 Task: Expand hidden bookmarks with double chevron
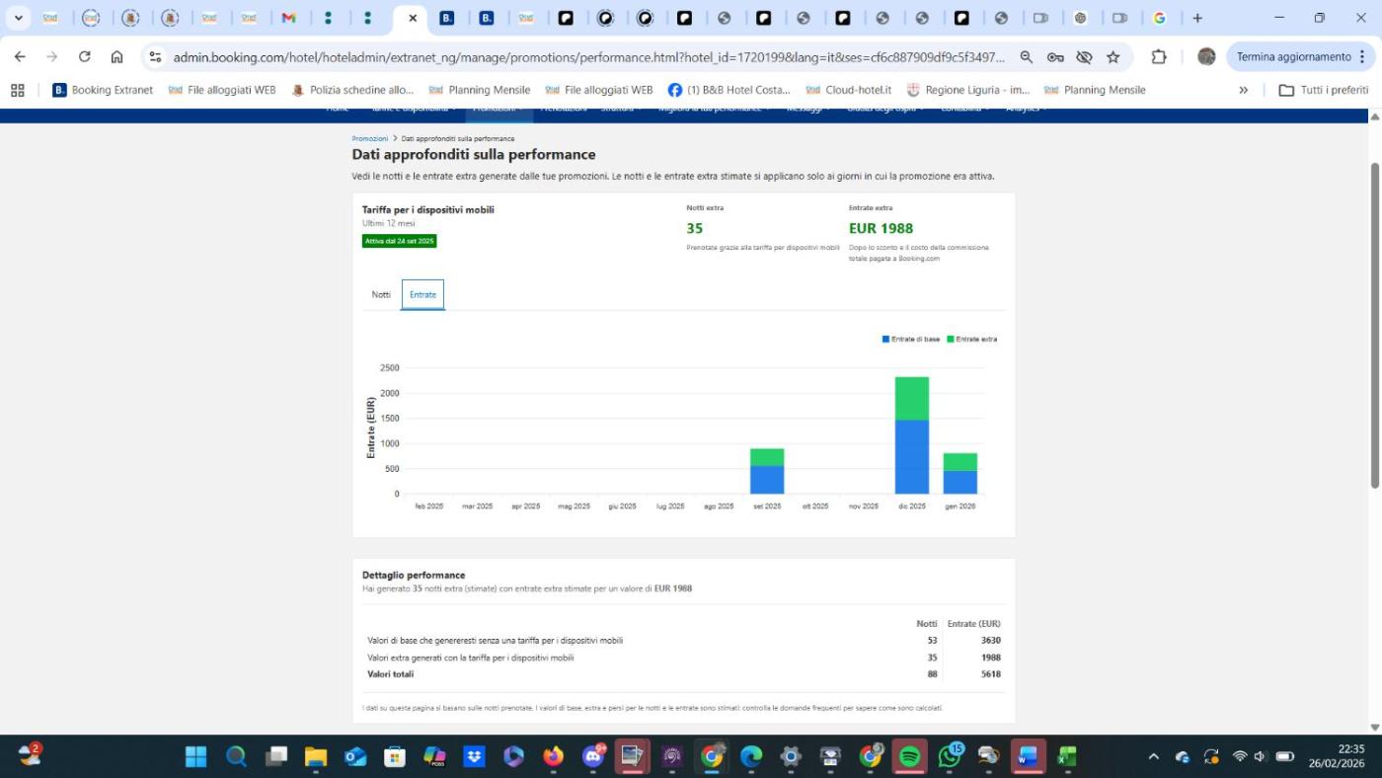pos(1243,90)
